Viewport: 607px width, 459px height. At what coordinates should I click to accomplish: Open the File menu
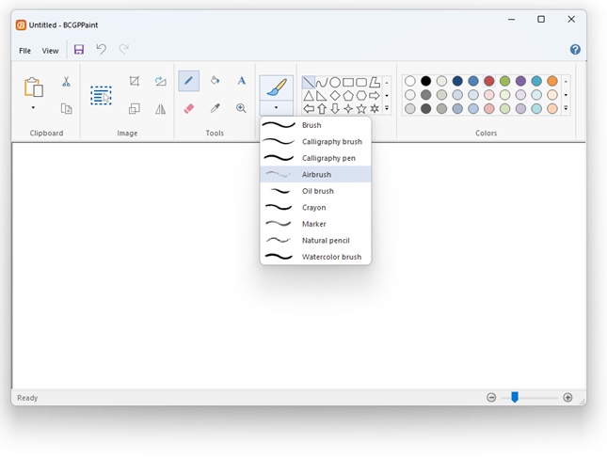[25, 51]
